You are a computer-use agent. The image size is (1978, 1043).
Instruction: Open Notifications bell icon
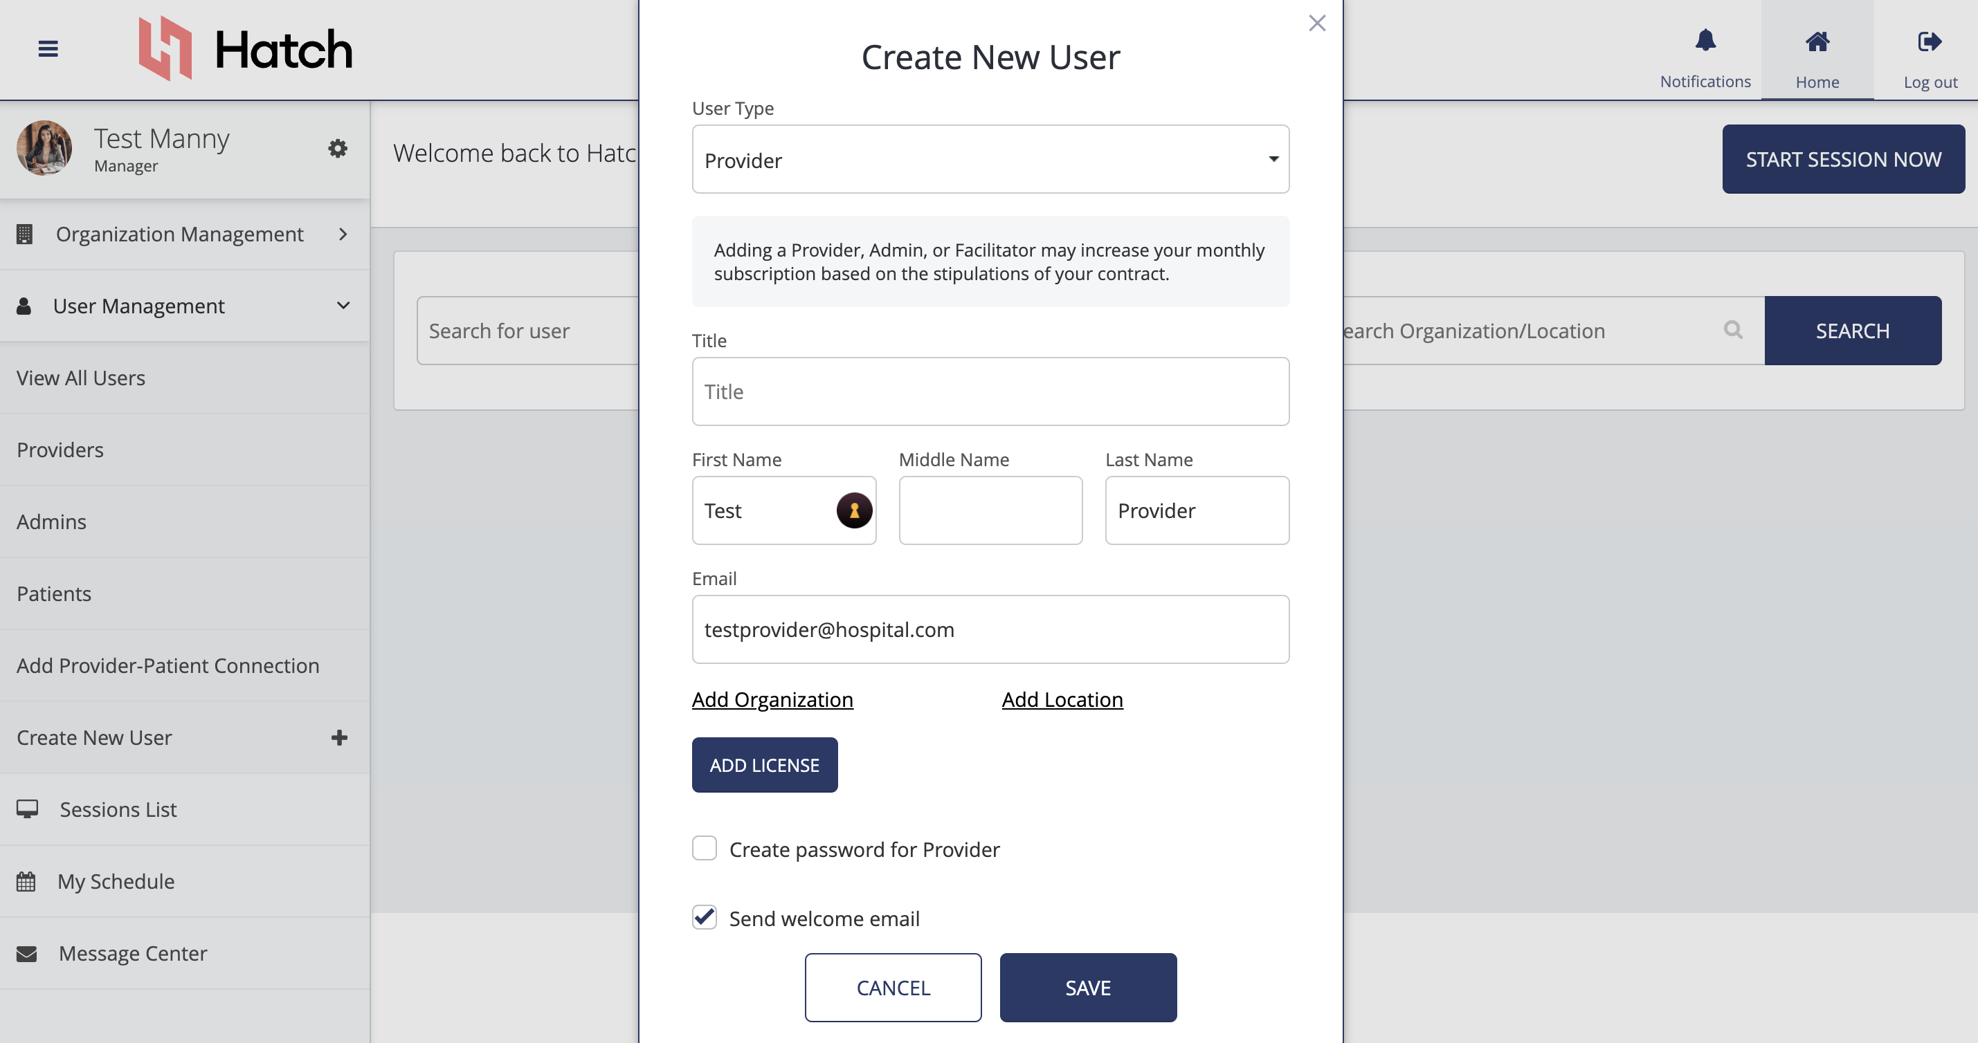click(1705, 40)
